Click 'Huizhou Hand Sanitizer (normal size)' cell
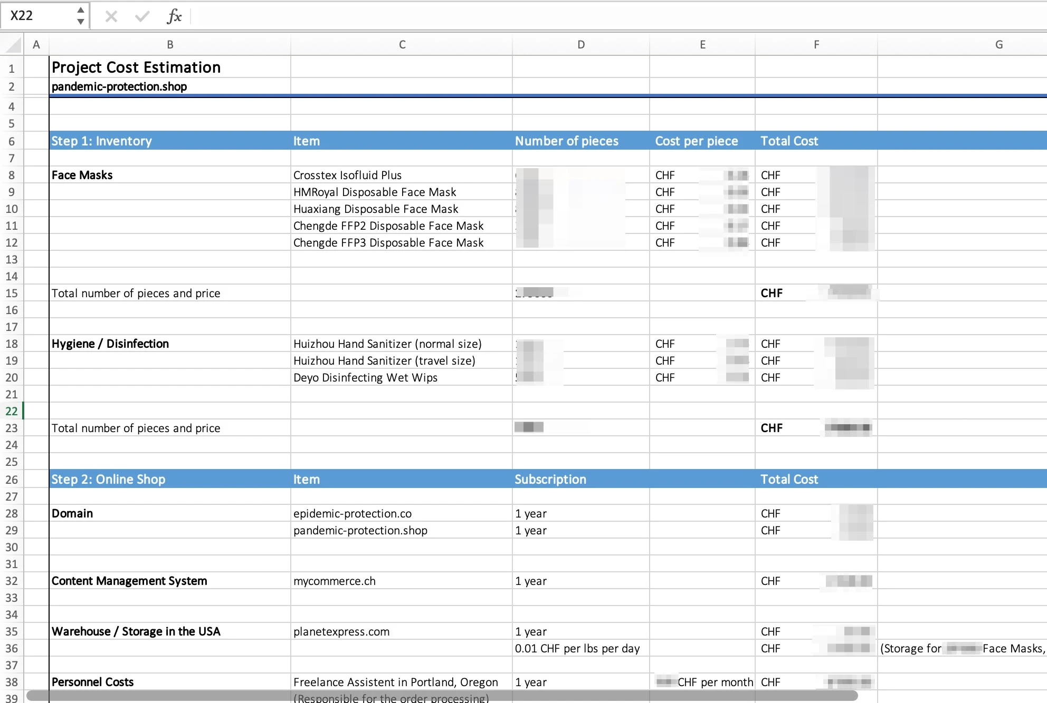 pyautogui.click(x=402, y=344)
